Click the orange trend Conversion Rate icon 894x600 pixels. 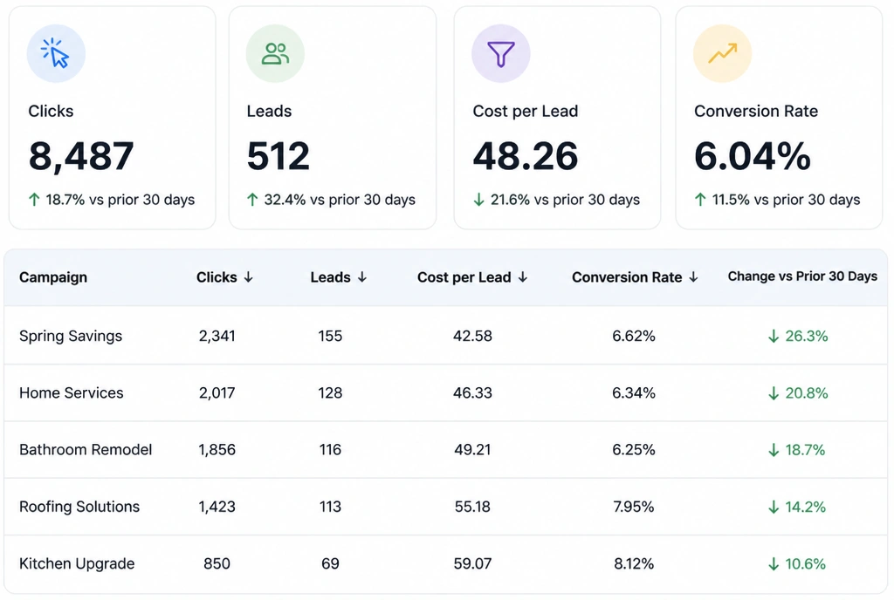tap(722, 53)
